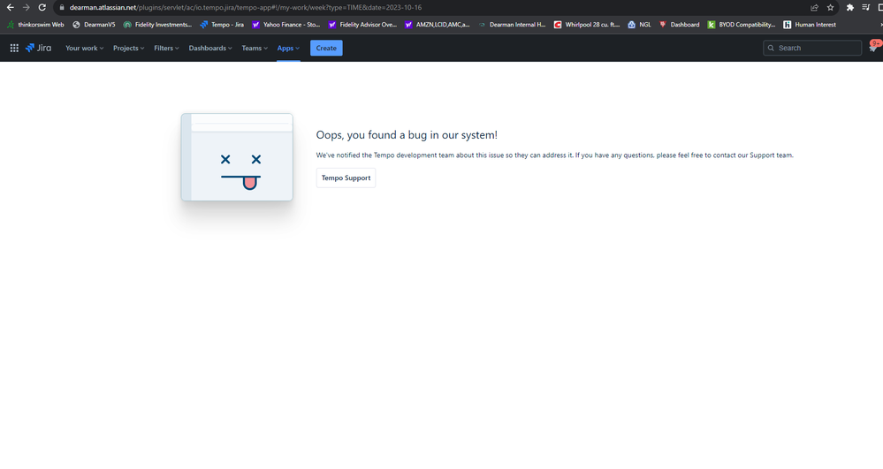Click the 'Oops, you found a bug' heading
This screenshot has width=883, height=469.
point(407,134)
